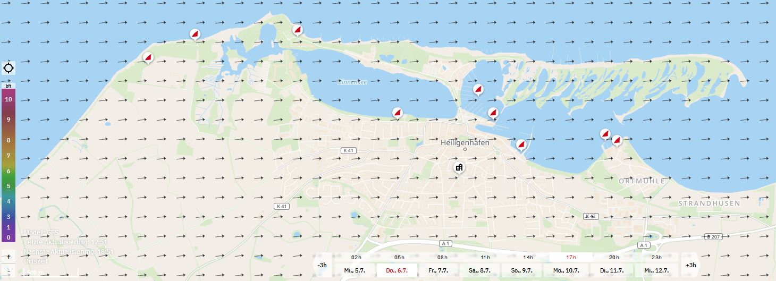Click level 10 on the Beaufort color scale
776x281 pixels.
coord(9,99)
